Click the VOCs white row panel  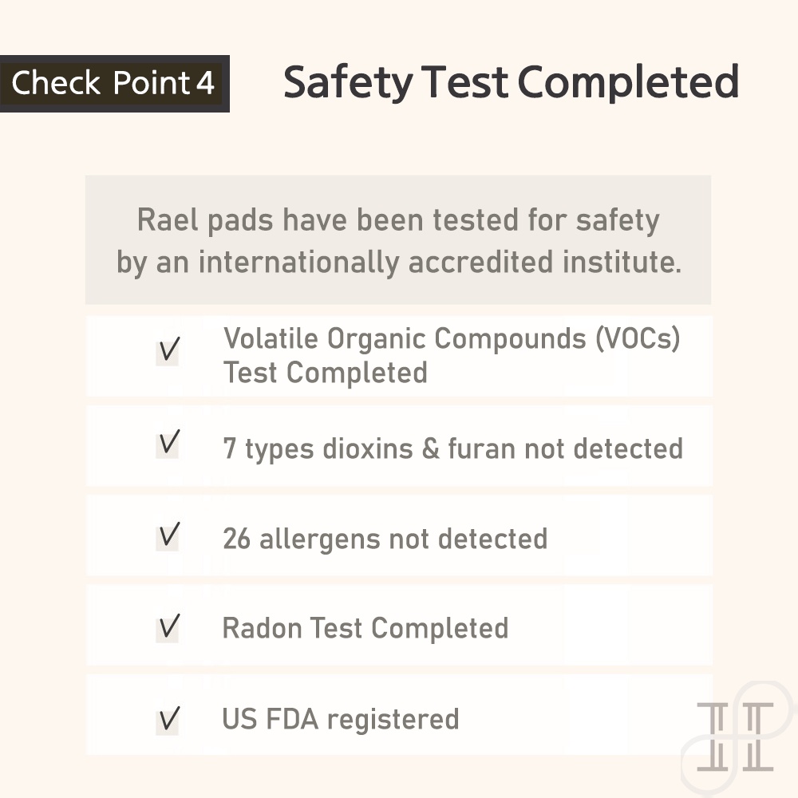pos(400,356)
